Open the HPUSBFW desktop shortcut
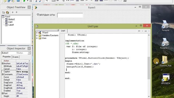 click(x=166, y=79)
